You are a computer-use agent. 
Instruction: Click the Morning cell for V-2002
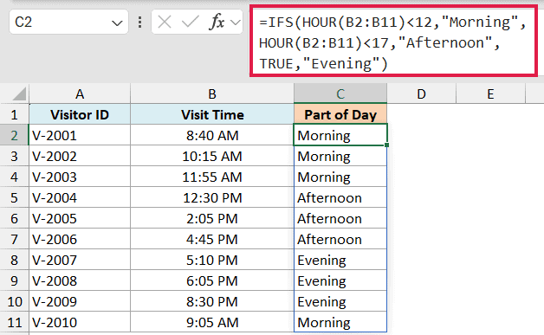click(340, 156)
